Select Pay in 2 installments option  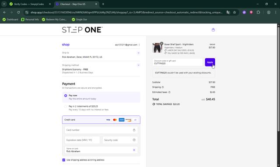click(101, 108)
